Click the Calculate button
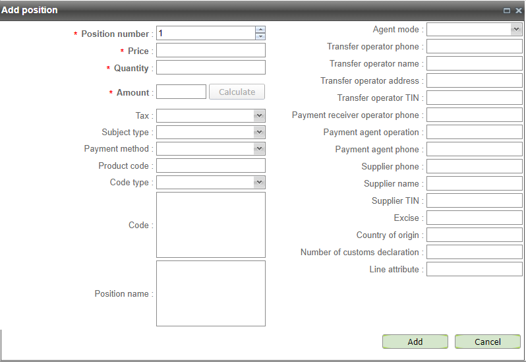526x362 pixels. [x=237, y=92]
